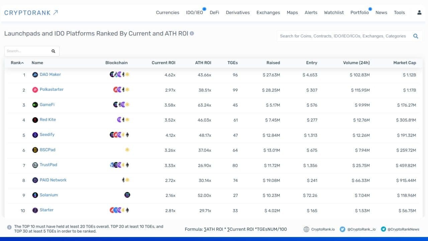Open the Maps menu item
The image size is (428, 241).
[x=292, y=12]
